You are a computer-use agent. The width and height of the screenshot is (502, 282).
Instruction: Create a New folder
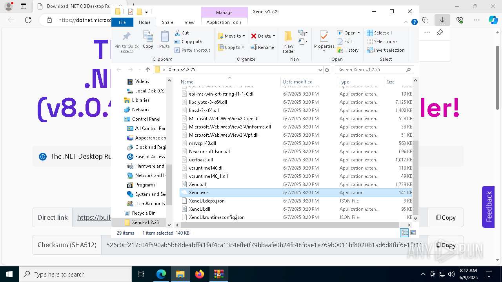coord(289,42)
